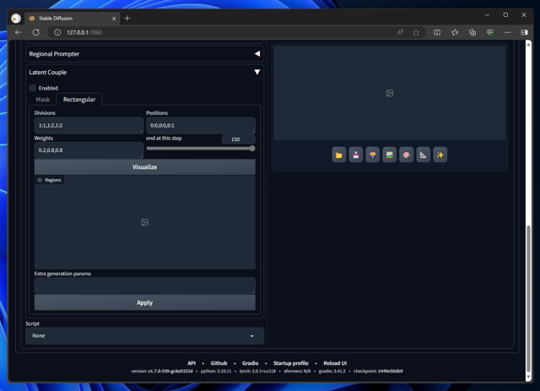Click the sparkles hires upscale icon
540x391 pixels.
pyautogui.click(x=440, y=155)
